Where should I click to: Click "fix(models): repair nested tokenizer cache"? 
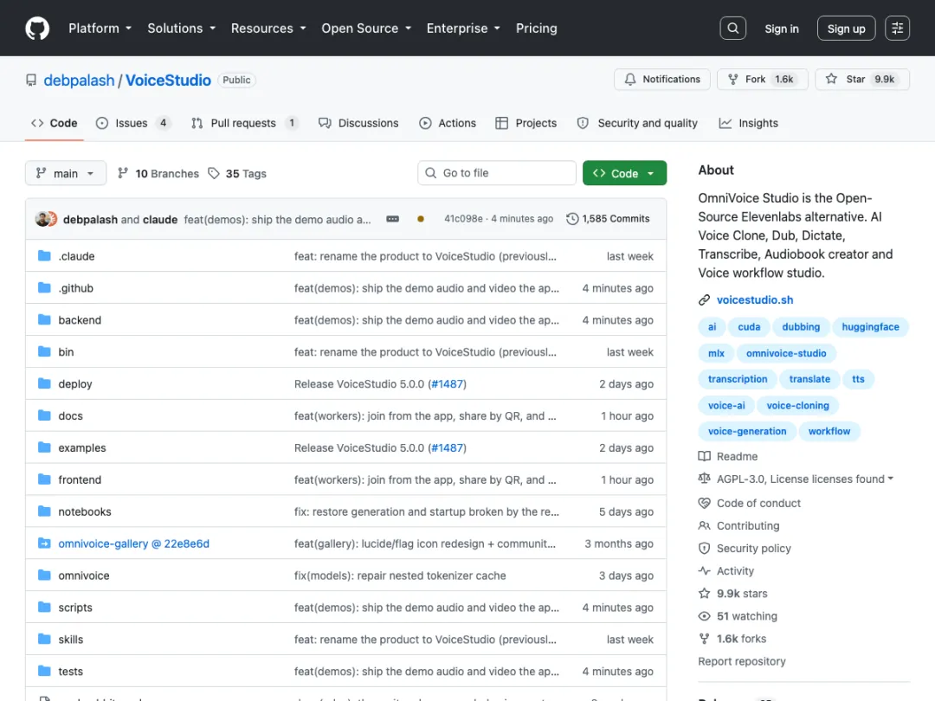click(399, 576)
